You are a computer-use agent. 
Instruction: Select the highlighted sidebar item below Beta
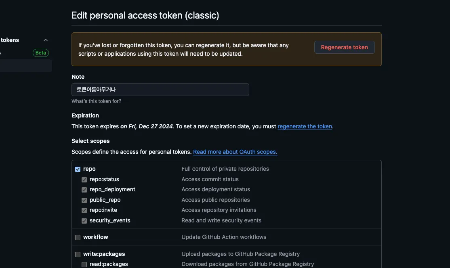25,66
